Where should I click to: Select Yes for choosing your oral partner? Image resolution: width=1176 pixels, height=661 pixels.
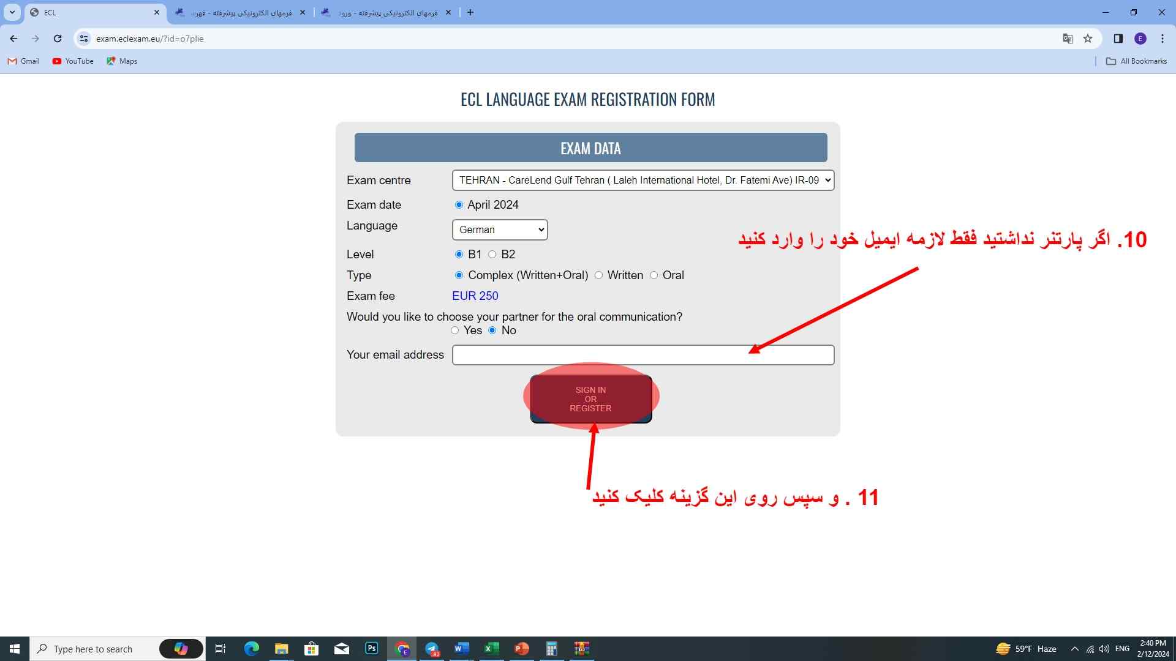(455, 330)
